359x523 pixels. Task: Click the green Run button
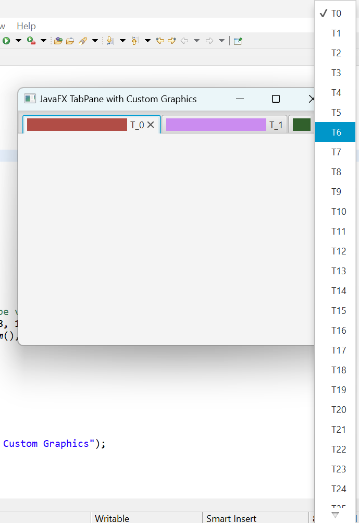pyautogui.click(x=6, y=41)
